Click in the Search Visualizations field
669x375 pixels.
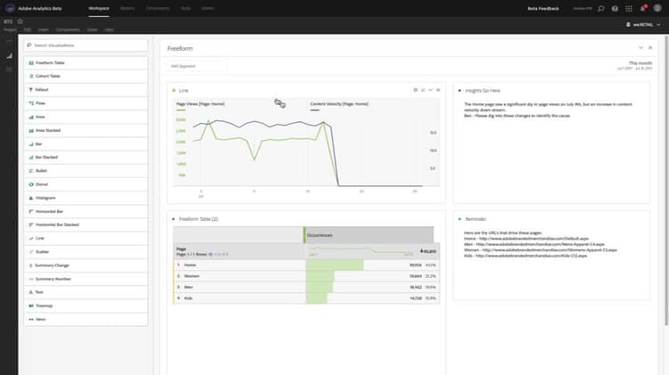(x=87, y=45)
